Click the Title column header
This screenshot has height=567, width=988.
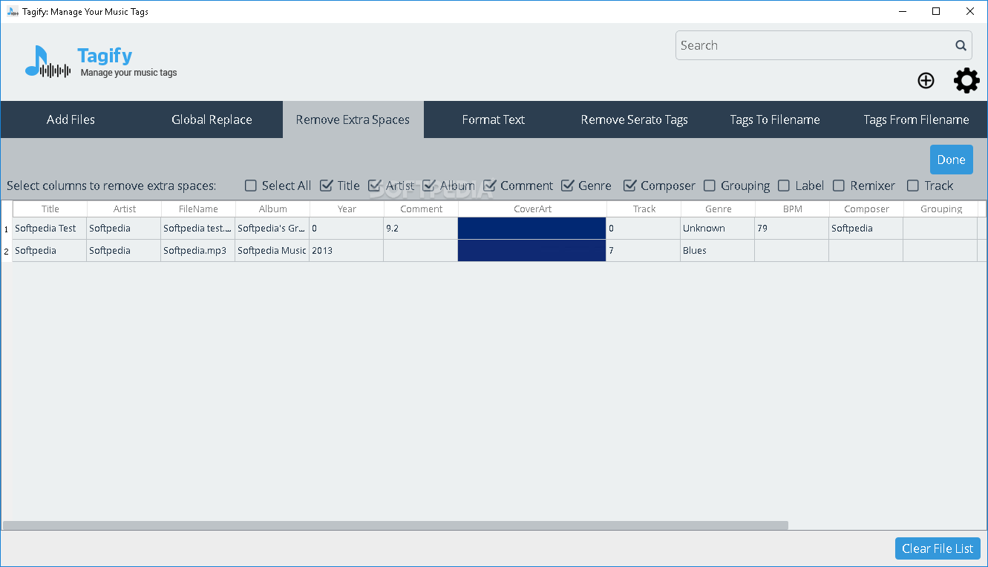(x=50, y=209)
